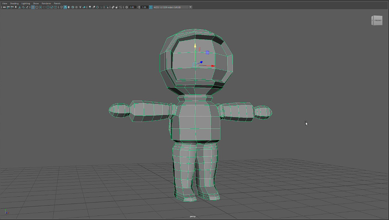Toggle Use Default Material icon
The image size is (389, 220).
tap(69, 7)
